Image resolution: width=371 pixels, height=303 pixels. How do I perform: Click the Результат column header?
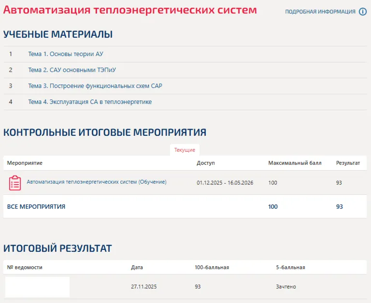coord(348,163)
